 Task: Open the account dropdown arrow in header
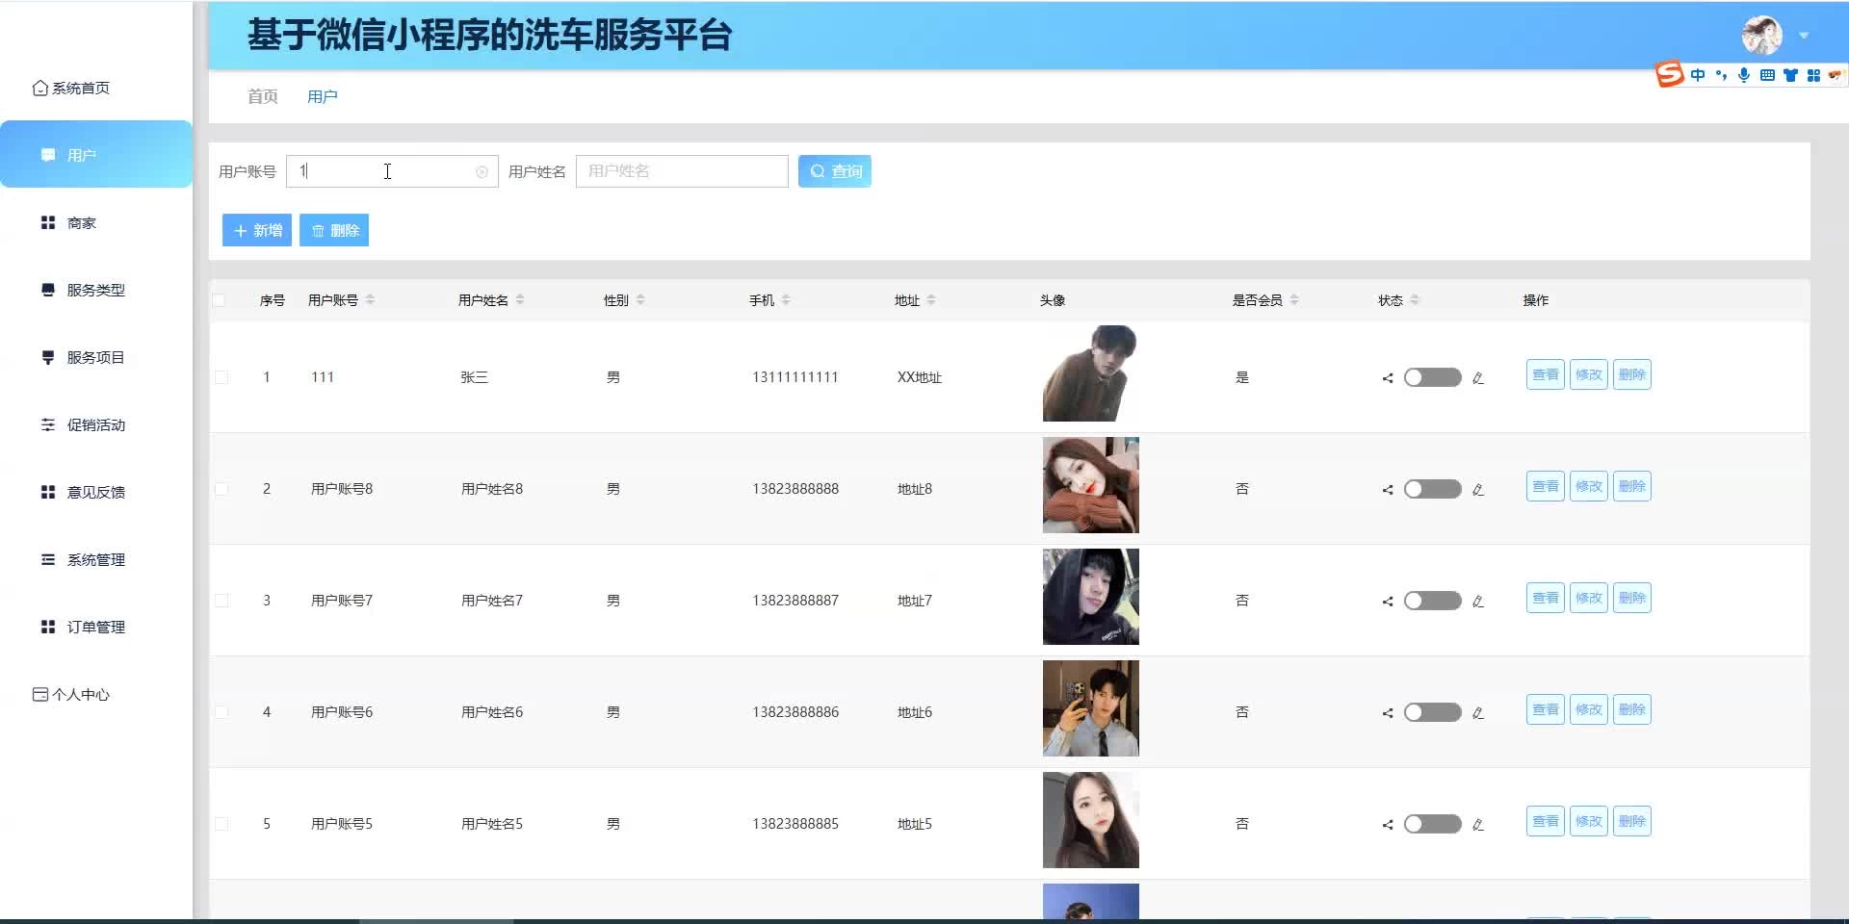tap(1804, 36)
